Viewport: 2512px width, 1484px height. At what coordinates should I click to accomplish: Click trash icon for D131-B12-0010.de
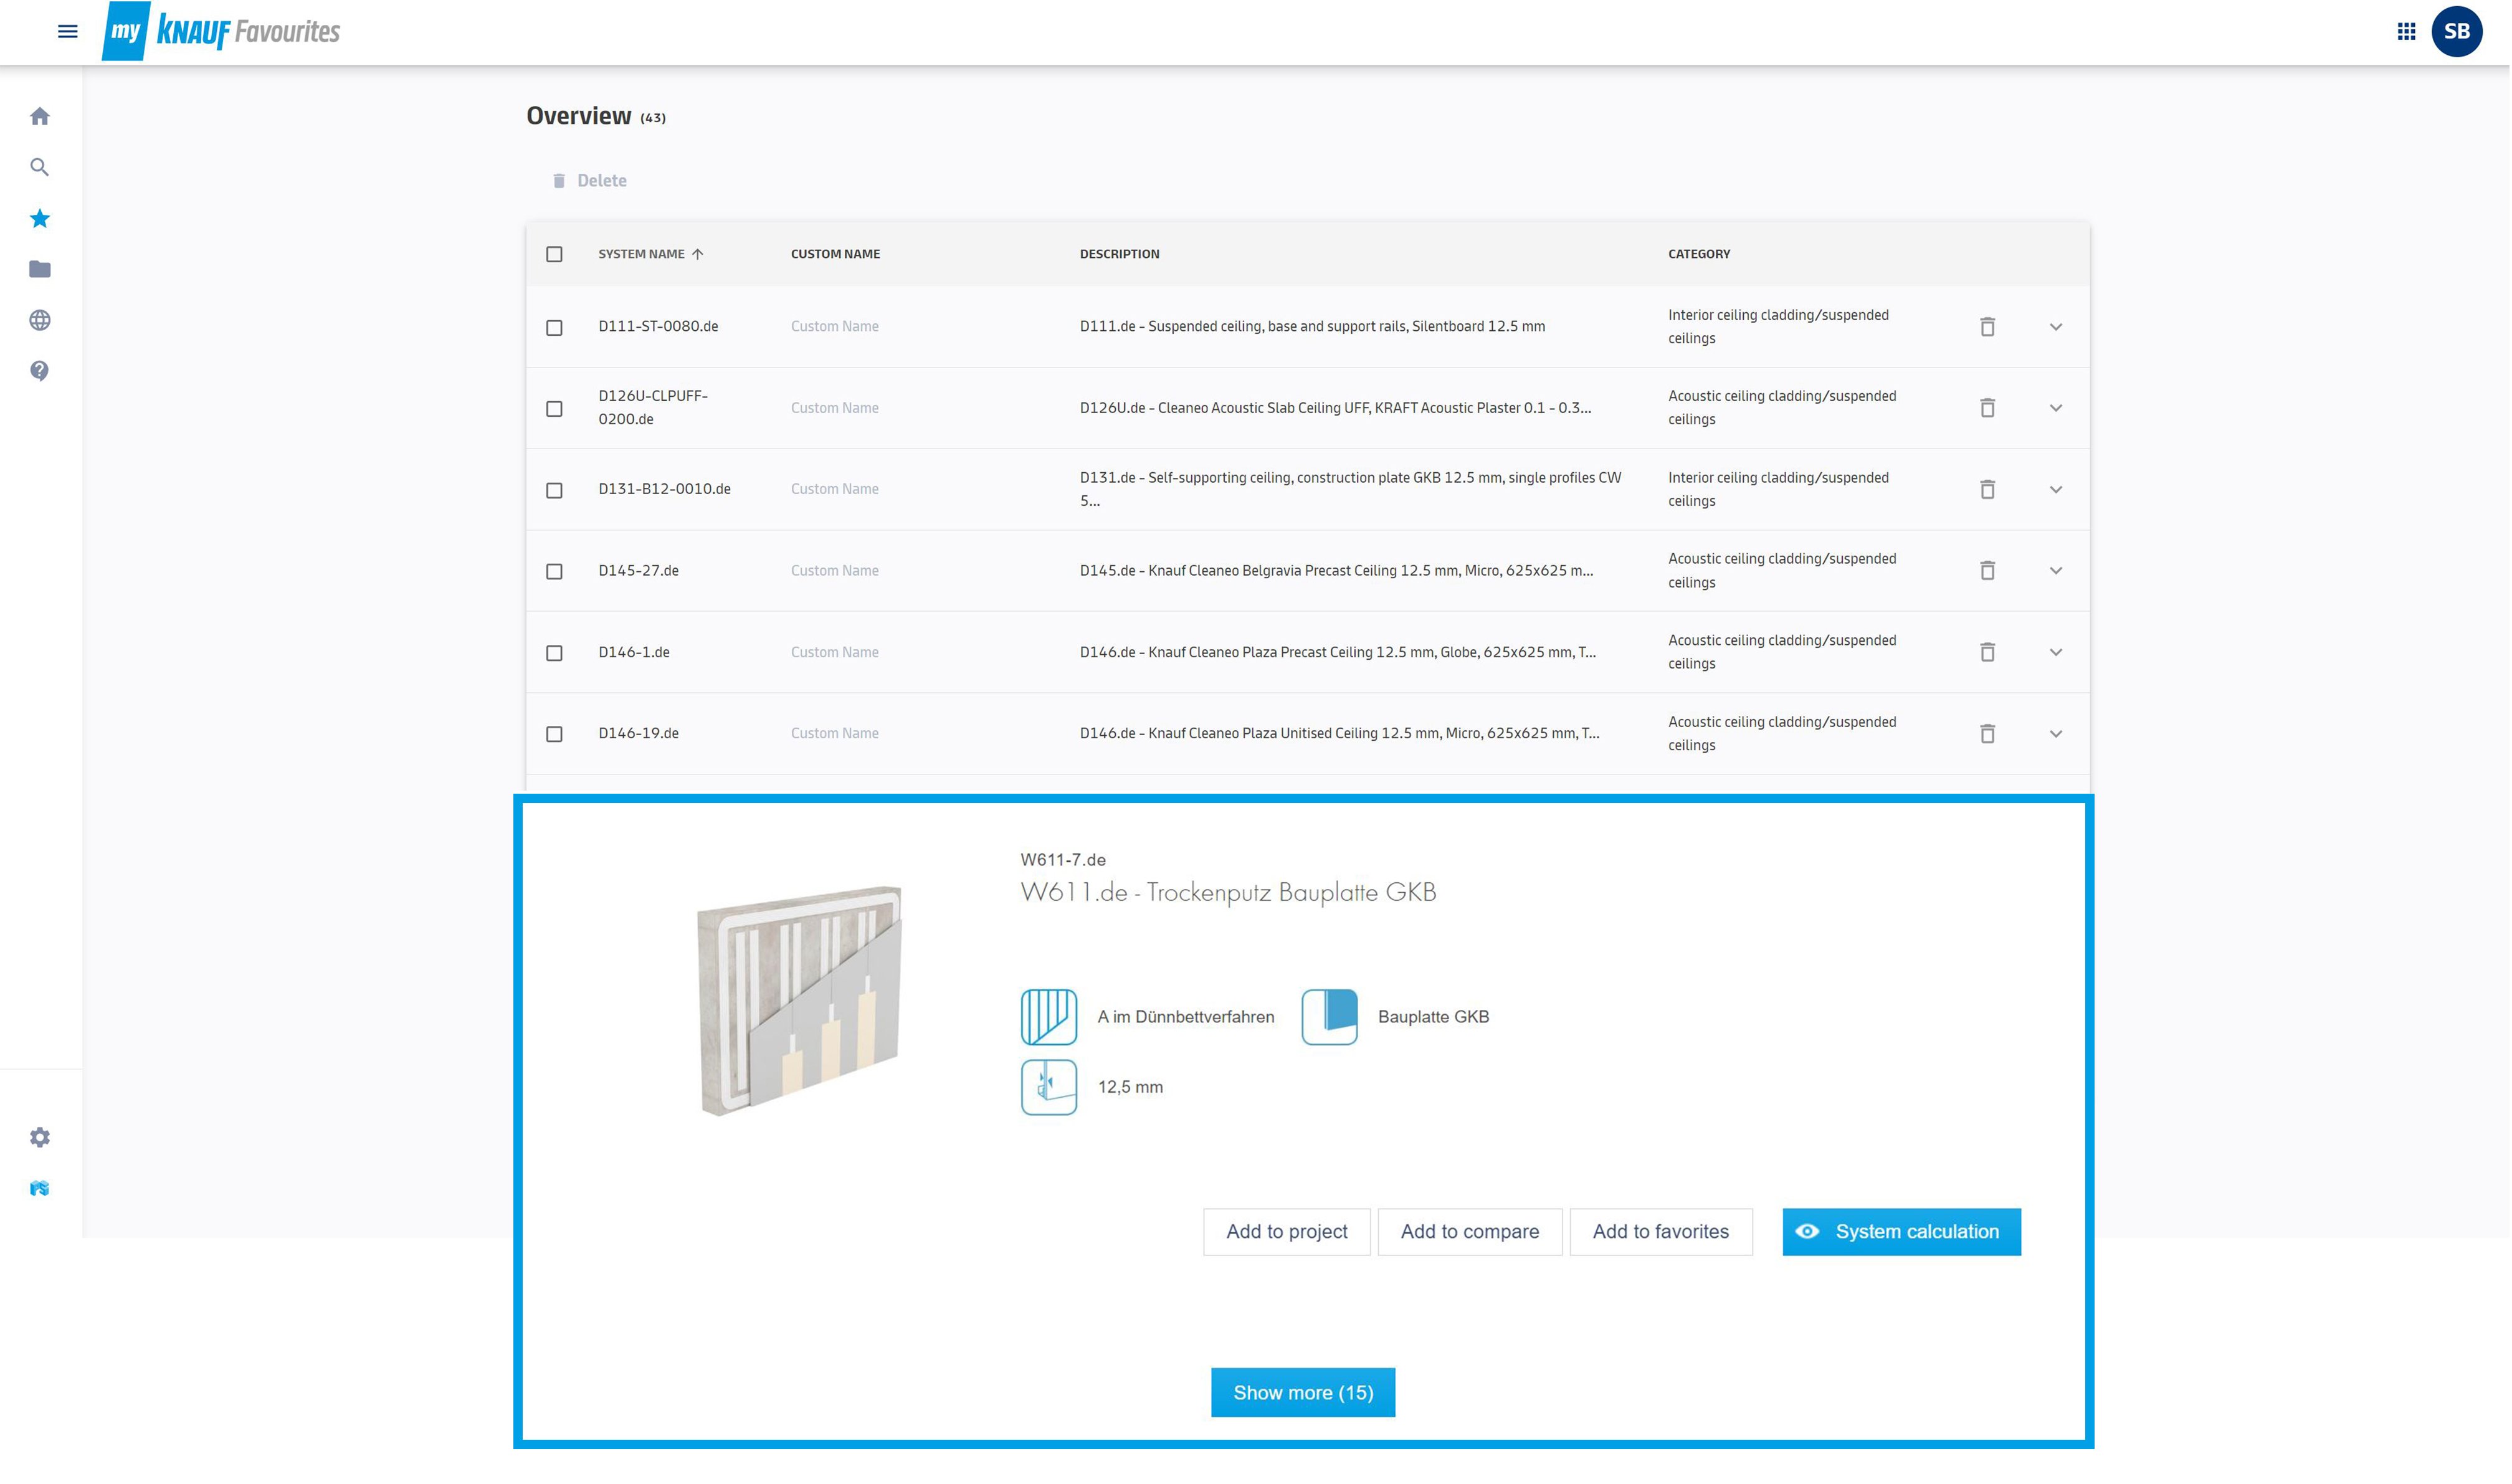pyautogui.click(x=1988, y=490)
